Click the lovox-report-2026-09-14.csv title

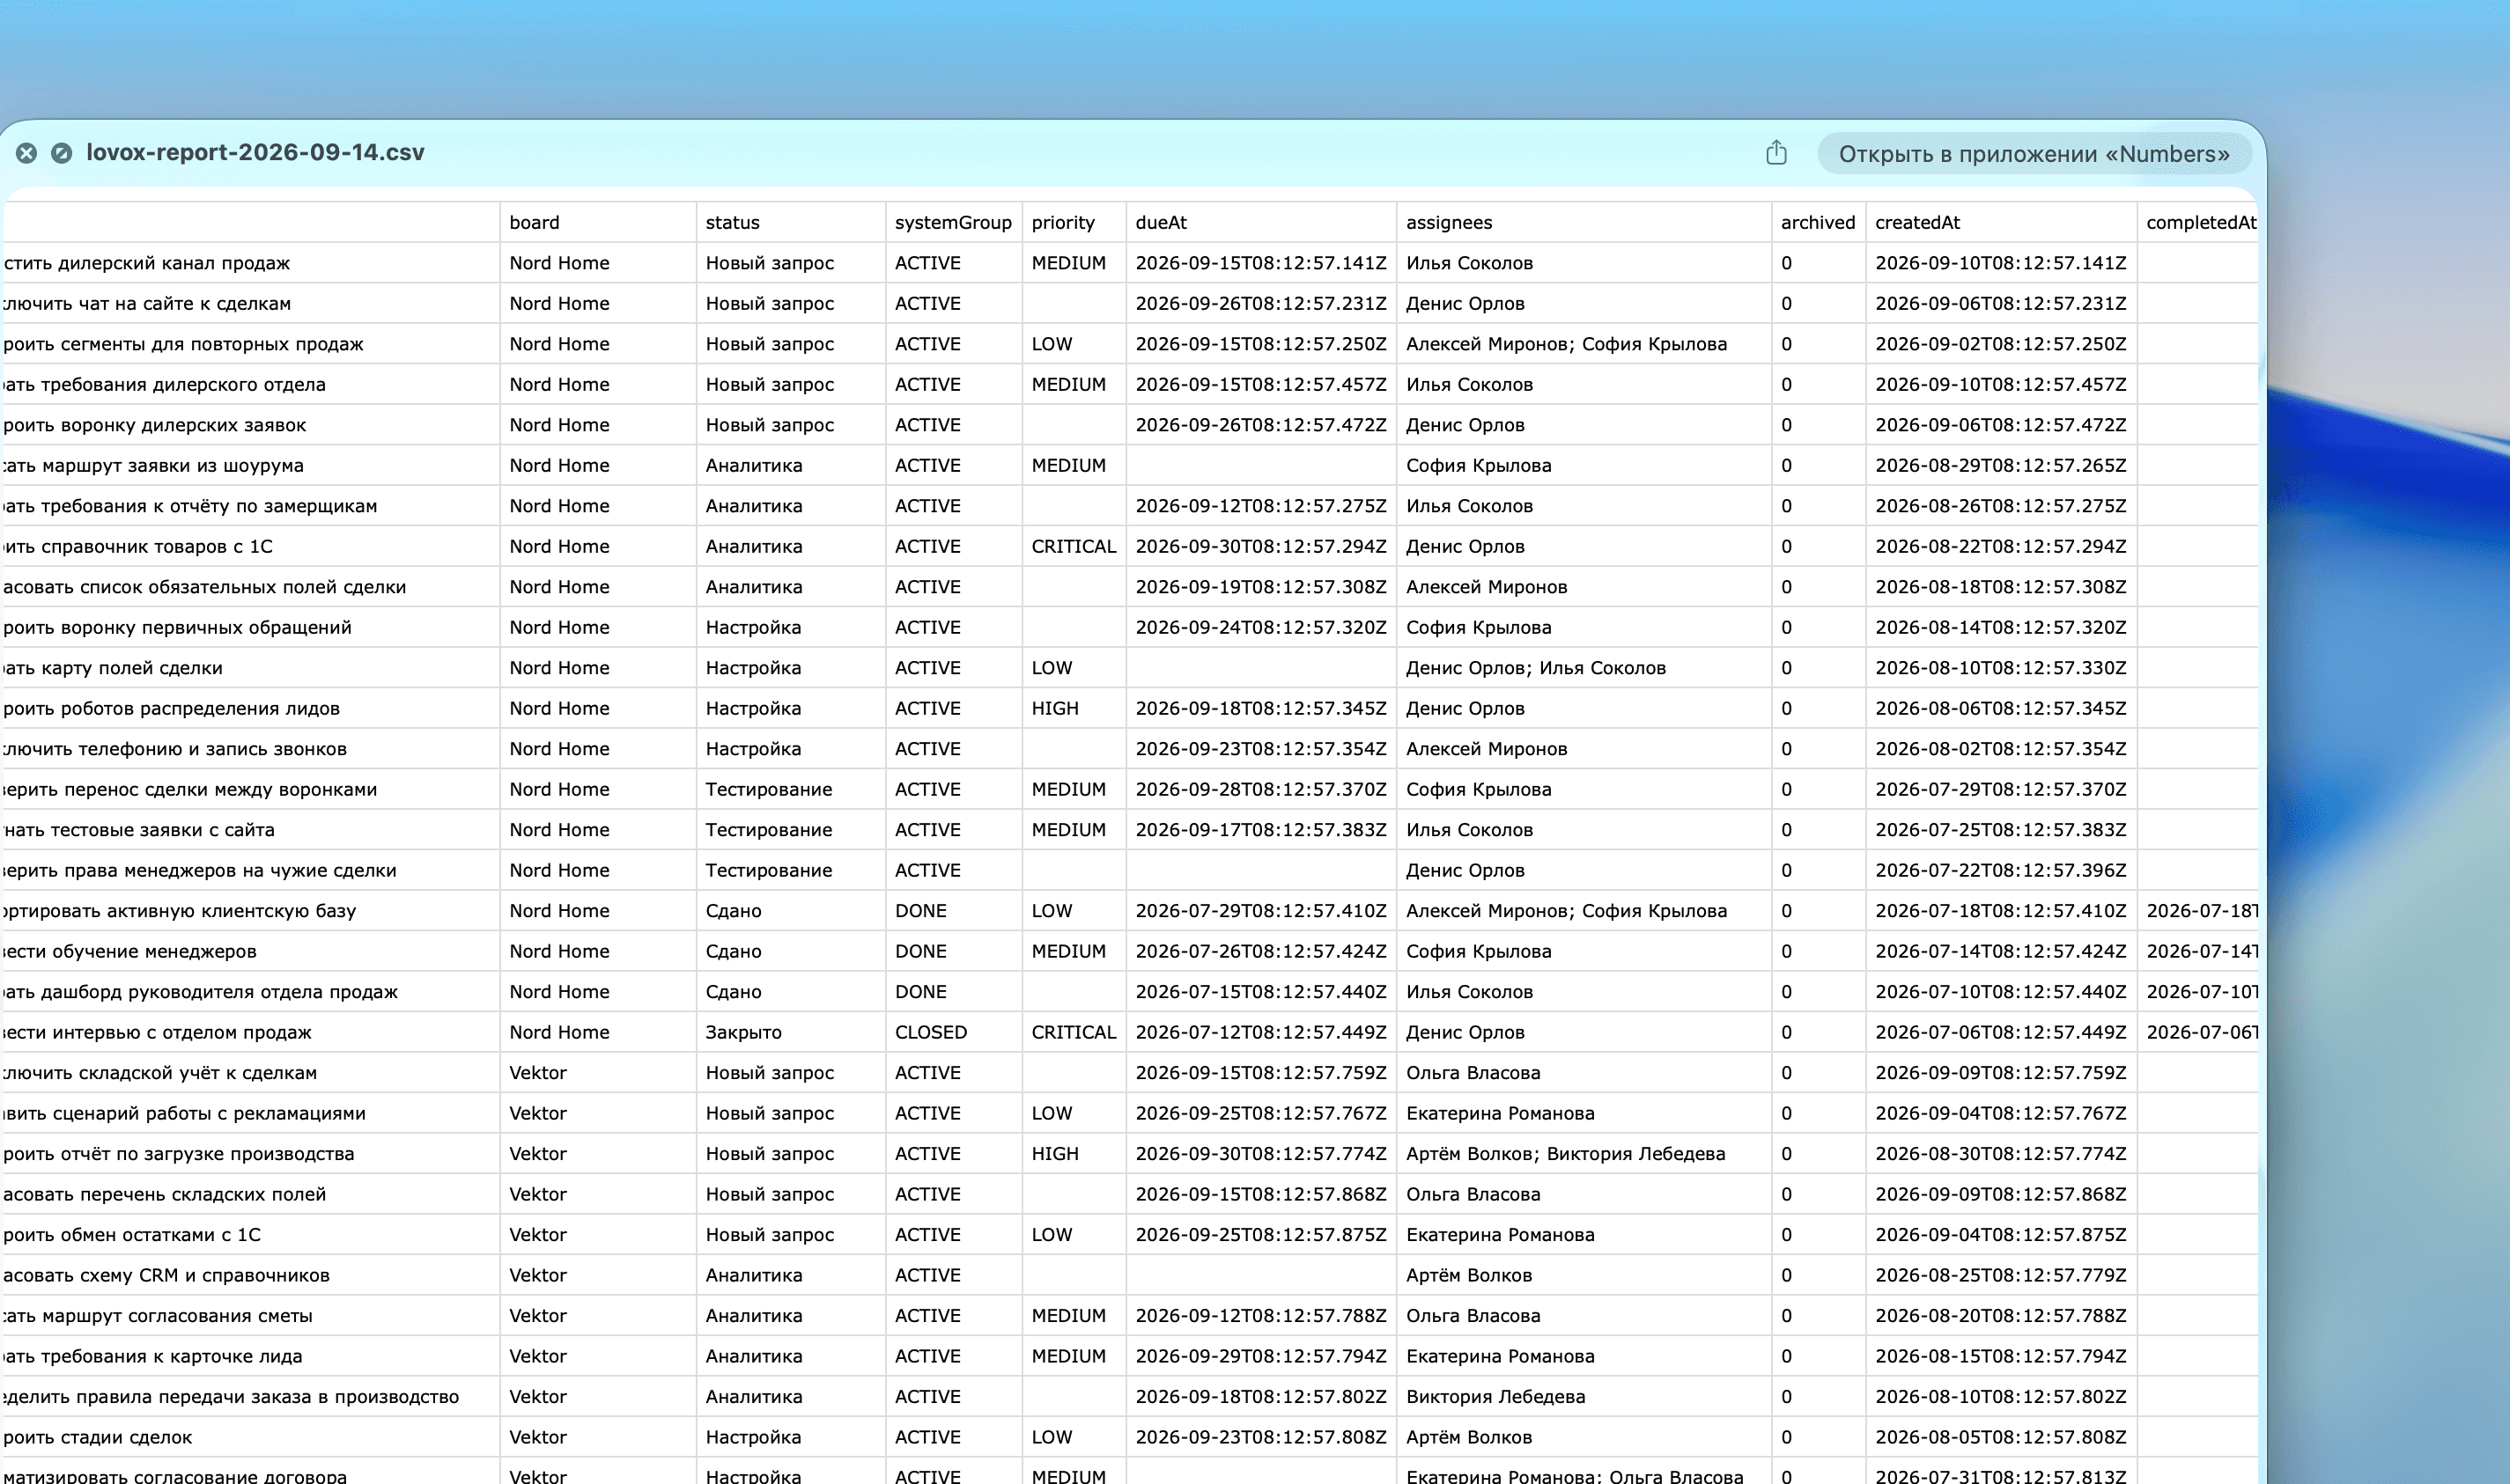(255, 152)
